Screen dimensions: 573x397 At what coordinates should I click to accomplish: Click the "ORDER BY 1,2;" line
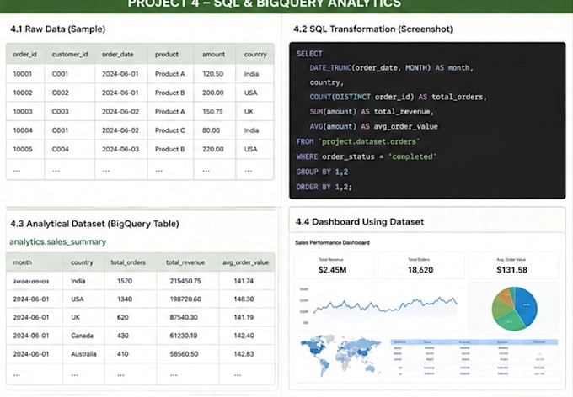(324, 187)
